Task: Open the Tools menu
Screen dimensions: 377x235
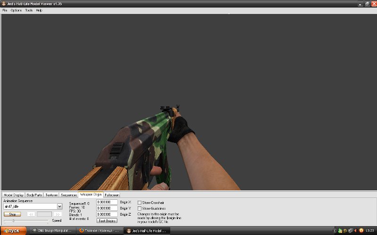Action: pyautogui.click(x=29, y=10)
